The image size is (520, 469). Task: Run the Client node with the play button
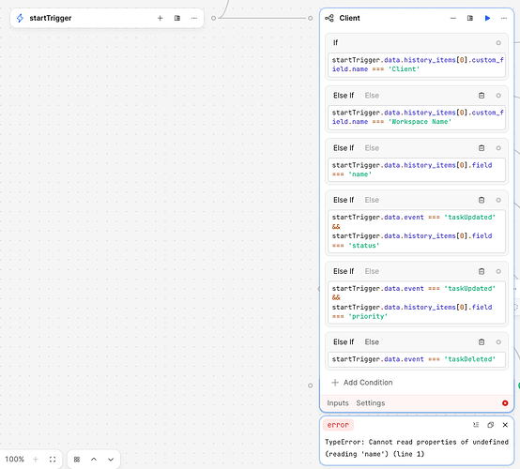click(487, 18)
